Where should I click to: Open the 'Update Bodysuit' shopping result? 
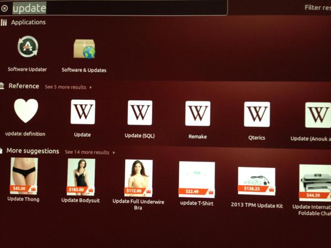point(81,177)
